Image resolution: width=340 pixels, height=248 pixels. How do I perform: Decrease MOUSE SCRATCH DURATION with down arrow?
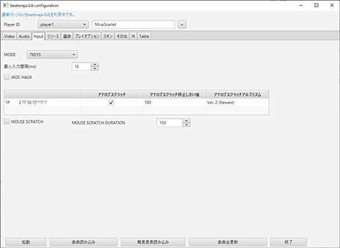pos(186,125)
